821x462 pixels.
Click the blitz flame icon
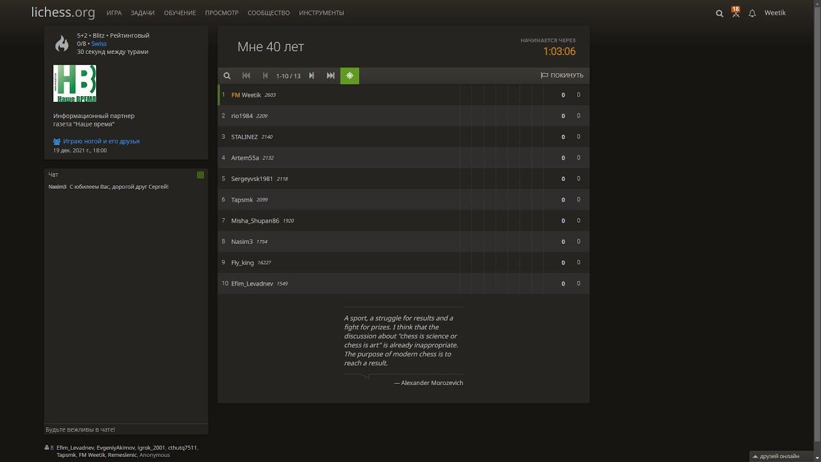pyautogui.click(x=62, y=44)
